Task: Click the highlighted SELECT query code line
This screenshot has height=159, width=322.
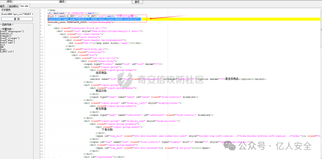Action: [x=94, y=19]
